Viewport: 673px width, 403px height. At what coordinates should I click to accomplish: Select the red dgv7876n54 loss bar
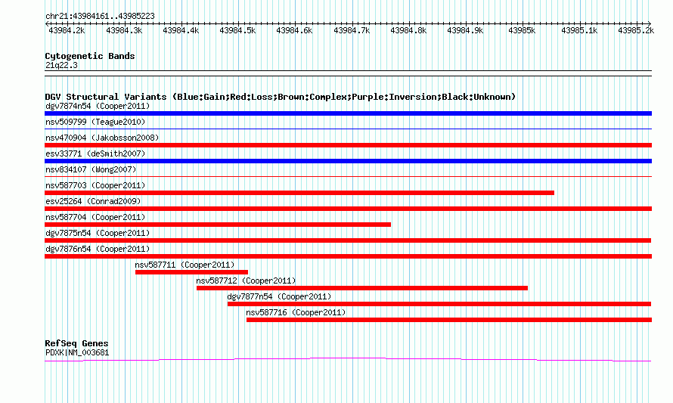(348, 256)
